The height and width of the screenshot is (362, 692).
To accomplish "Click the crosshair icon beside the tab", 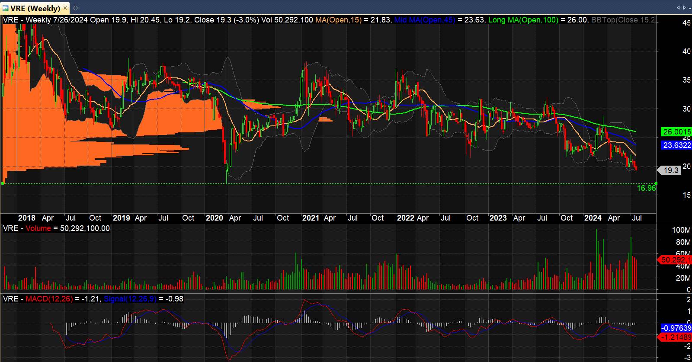I will click(76, 8).
